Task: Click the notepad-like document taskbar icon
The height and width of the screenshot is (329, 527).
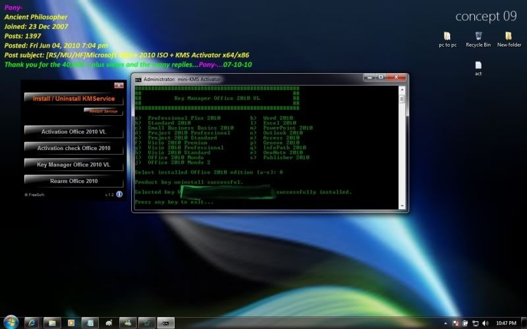Action: pos(90,323)
